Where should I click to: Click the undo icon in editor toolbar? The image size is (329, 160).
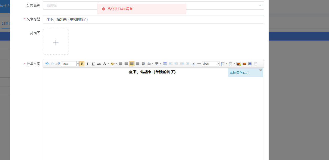[47, 64]
